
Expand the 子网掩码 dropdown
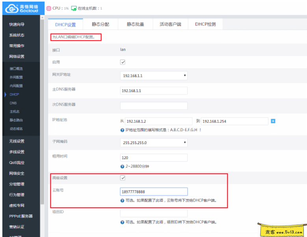(154, 143)
